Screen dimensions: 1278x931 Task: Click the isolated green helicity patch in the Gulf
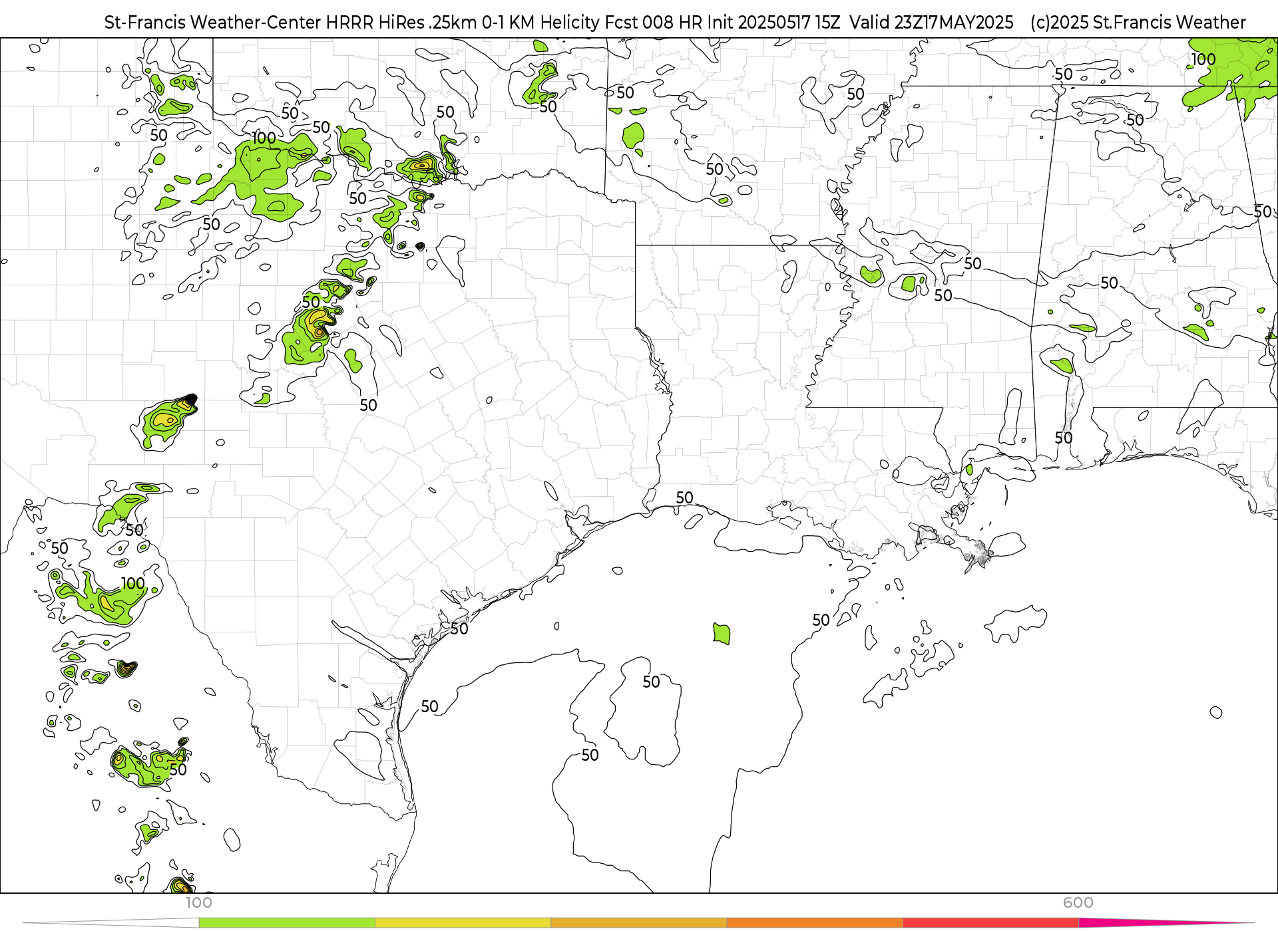click(x=722, y=634)
